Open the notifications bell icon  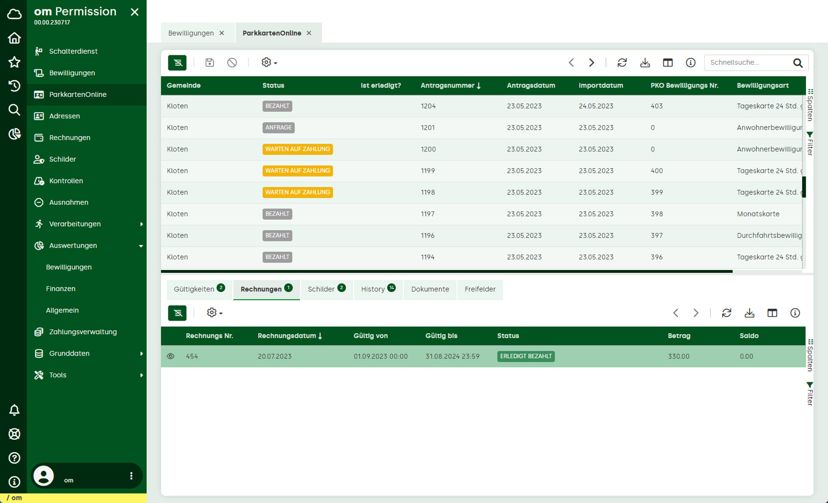14,410
